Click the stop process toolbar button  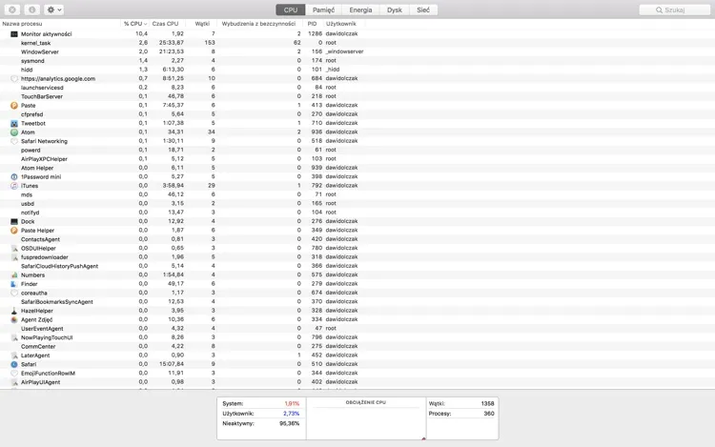[12, 10]
